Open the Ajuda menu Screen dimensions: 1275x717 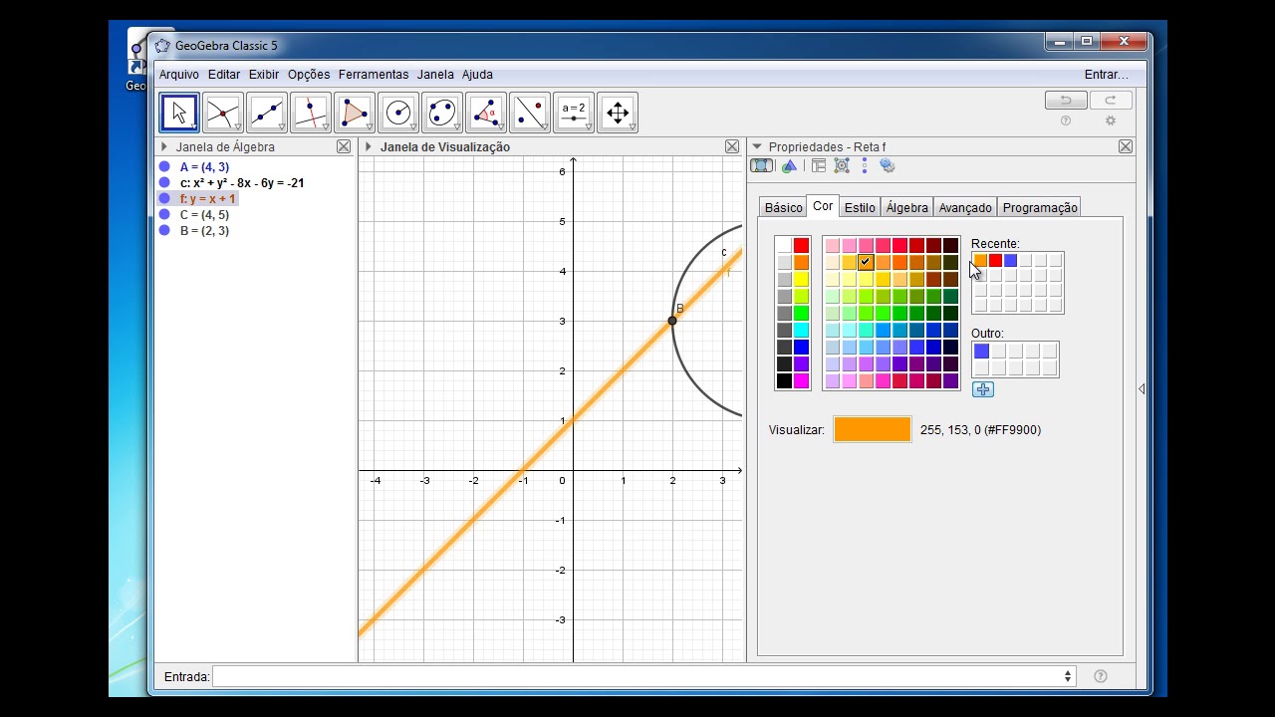[x=477, y=75]
